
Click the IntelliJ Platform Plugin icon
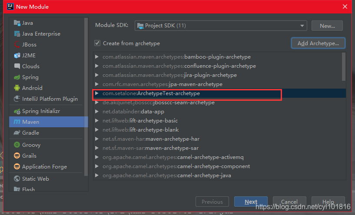pos(17,99)
